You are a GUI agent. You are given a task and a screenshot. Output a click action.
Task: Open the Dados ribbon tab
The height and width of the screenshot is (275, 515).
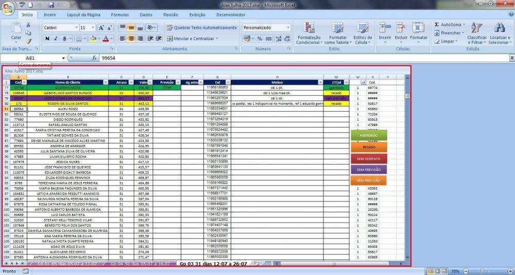pos(146,15)
